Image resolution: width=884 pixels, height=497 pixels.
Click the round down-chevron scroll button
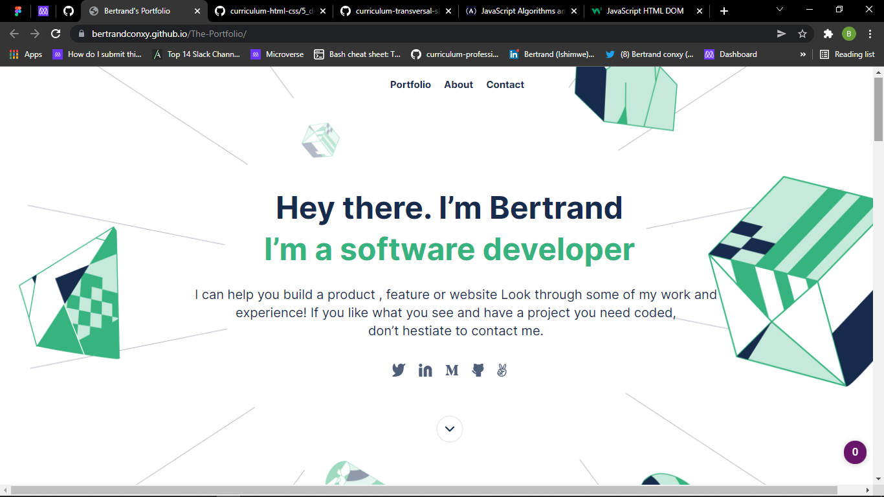tap(450, 428)
